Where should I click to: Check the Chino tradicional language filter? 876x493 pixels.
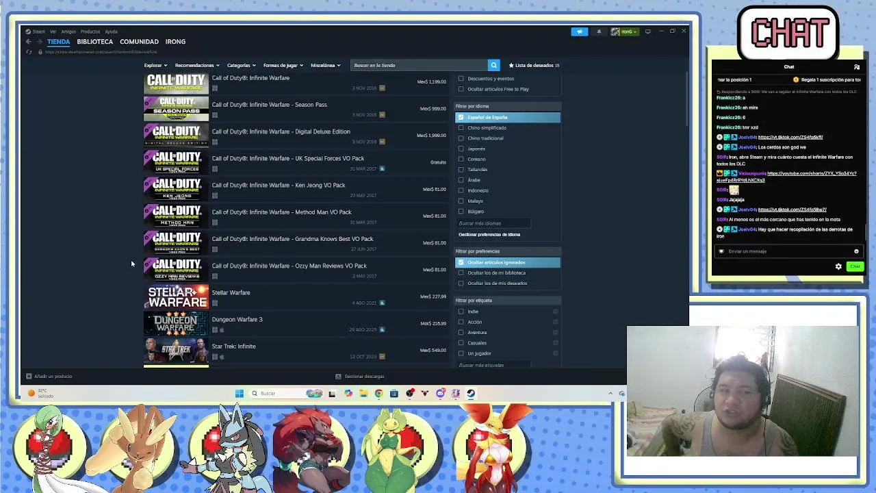(x=461, y=138)
